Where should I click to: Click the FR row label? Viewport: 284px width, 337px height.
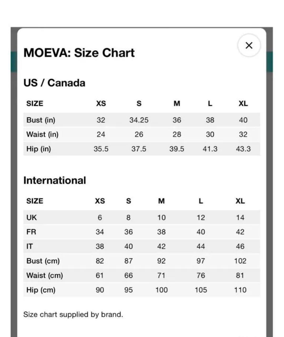31,232
